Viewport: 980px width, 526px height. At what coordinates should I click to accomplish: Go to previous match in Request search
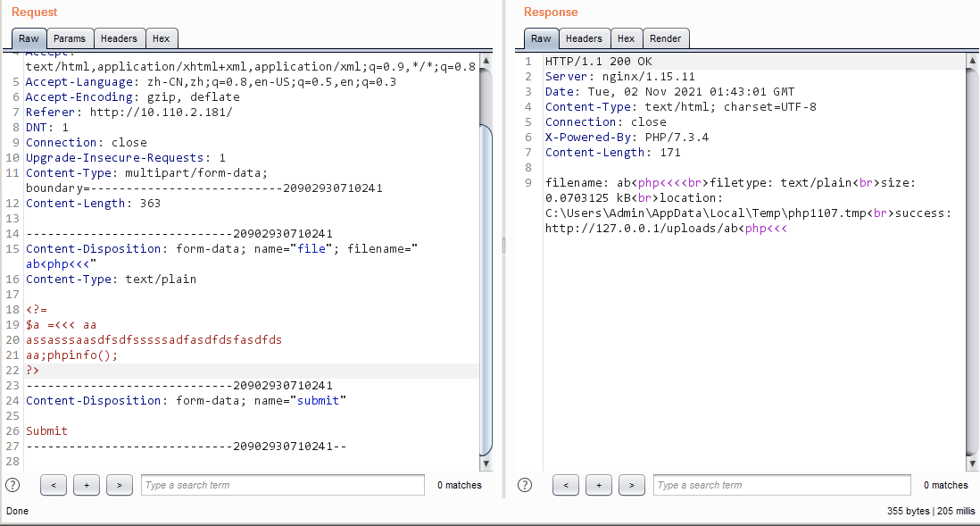[x=54, y=485]
